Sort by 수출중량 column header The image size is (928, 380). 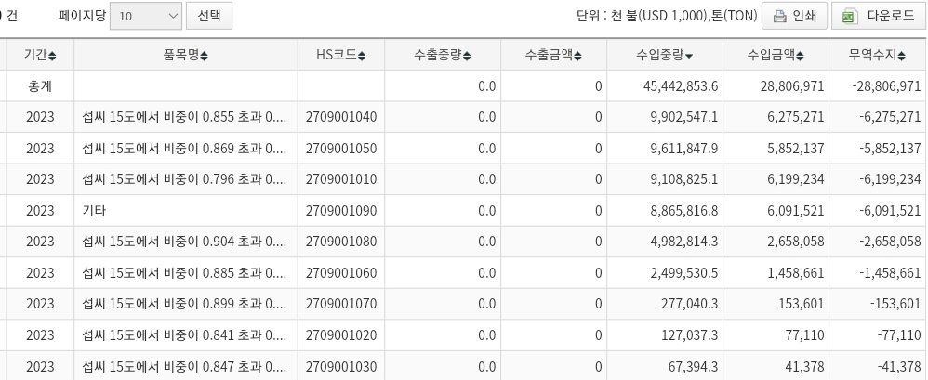[443, 56]
